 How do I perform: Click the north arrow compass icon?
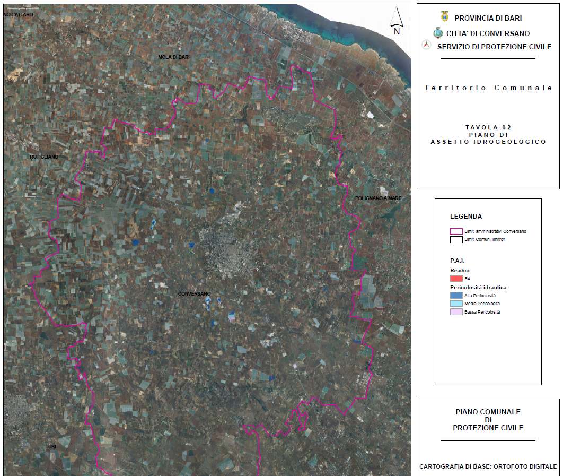pyautogui.click(x=396, y=21)
